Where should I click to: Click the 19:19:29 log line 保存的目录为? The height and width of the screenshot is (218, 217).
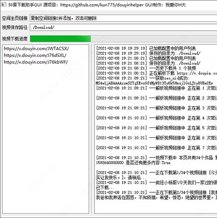[148, 53]
